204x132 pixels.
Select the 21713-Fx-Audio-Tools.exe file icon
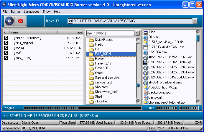[145, 47]
